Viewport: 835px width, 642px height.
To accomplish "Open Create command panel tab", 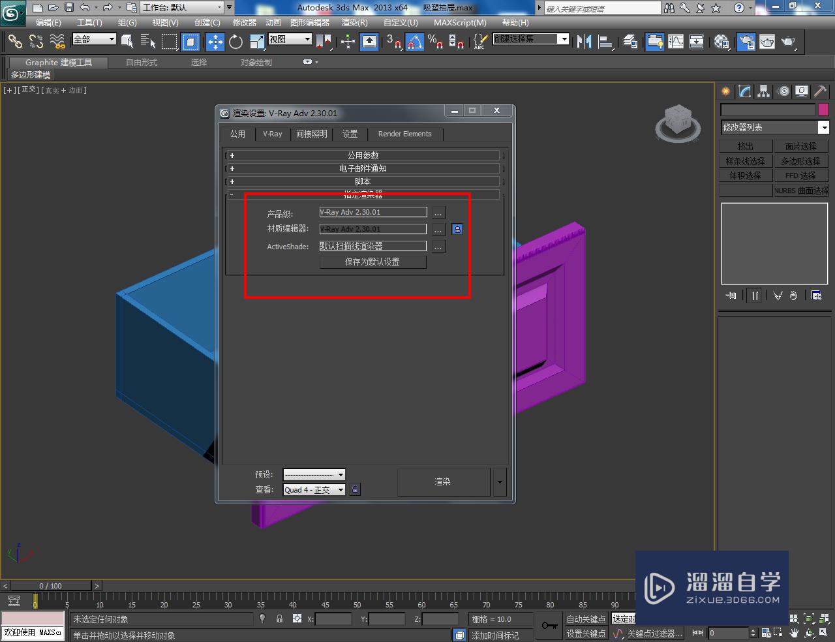I will [725, 91].
